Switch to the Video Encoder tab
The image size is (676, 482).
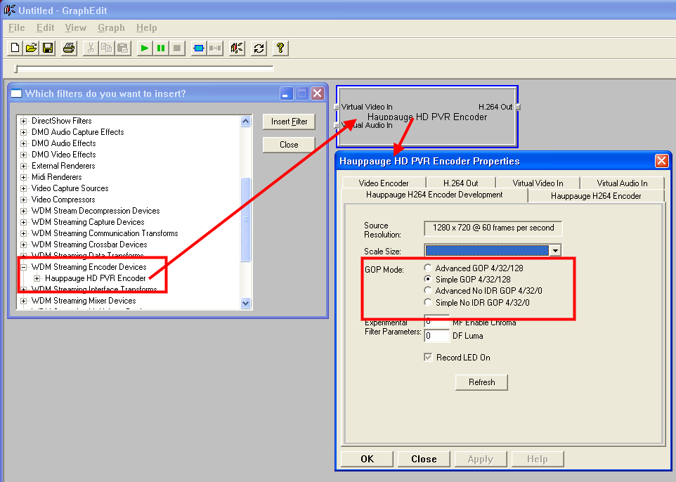(384, 183)
